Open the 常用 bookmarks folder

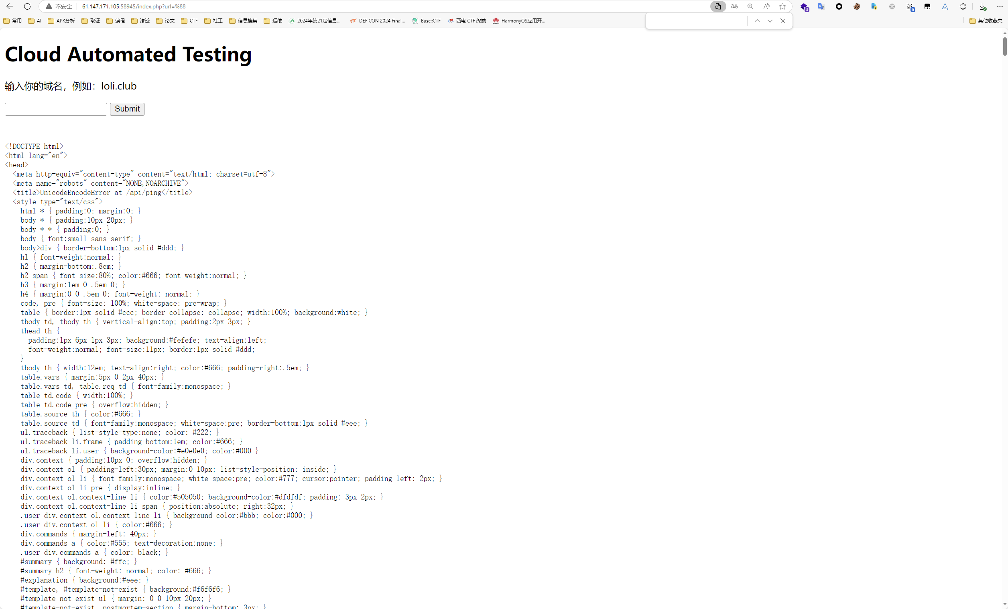[13, 21]
